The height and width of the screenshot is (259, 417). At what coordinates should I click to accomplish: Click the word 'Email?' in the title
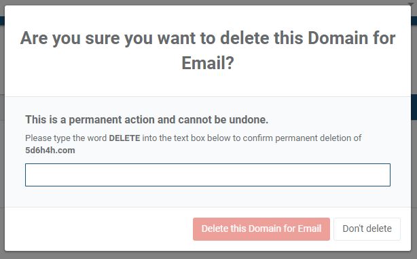(x=208, y=63)
